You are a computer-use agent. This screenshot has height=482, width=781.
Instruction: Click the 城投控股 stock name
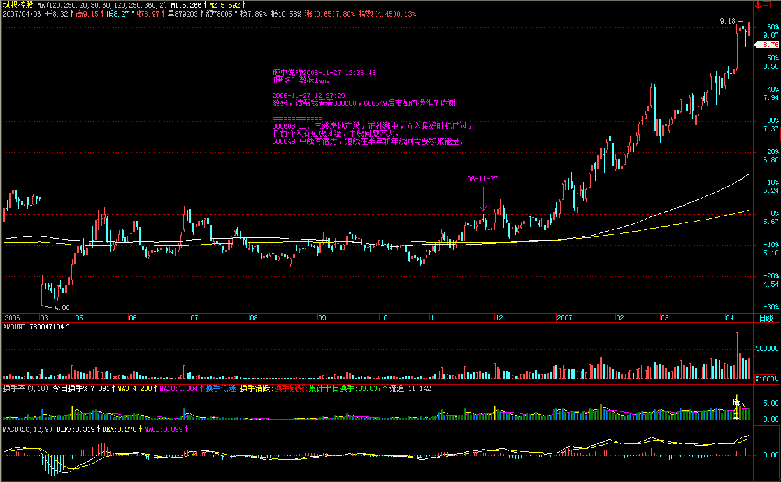[18, 5]
